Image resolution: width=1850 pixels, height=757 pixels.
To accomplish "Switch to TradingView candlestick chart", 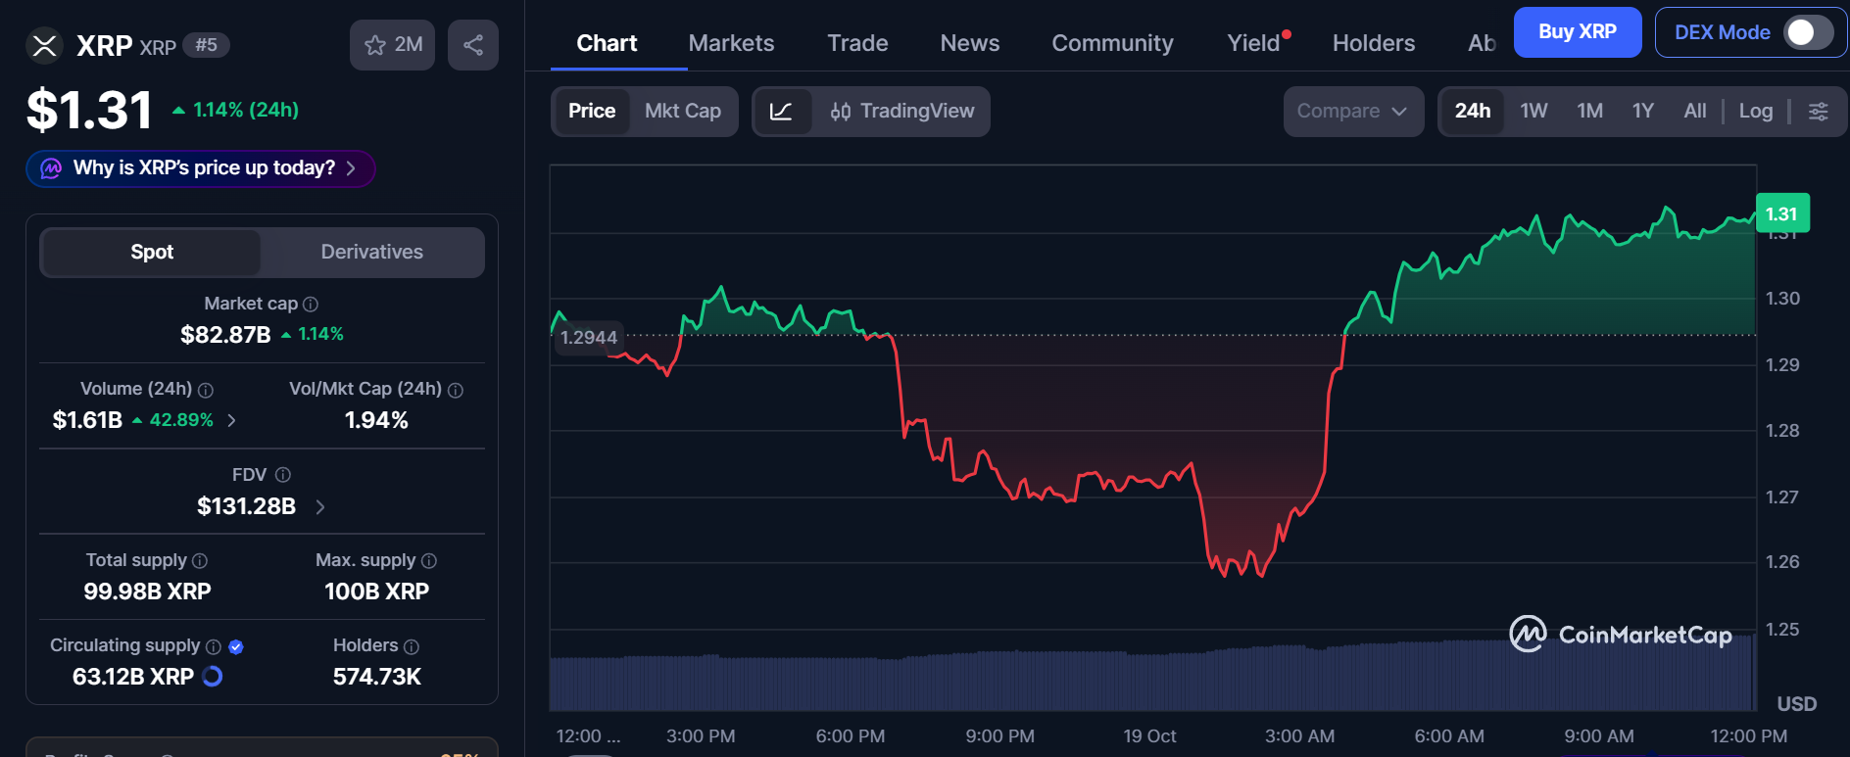I will coord(901,112).
